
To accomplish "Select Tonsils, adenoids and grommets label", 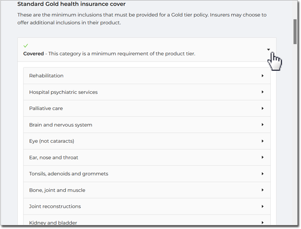I will [69, 174].
